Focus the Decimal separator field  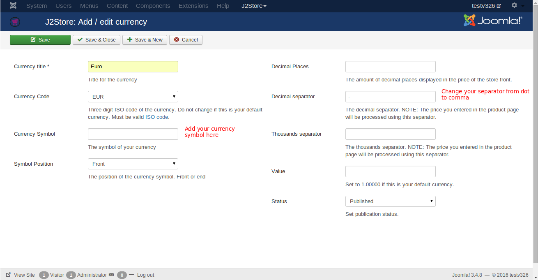click(x=391, y=97)
